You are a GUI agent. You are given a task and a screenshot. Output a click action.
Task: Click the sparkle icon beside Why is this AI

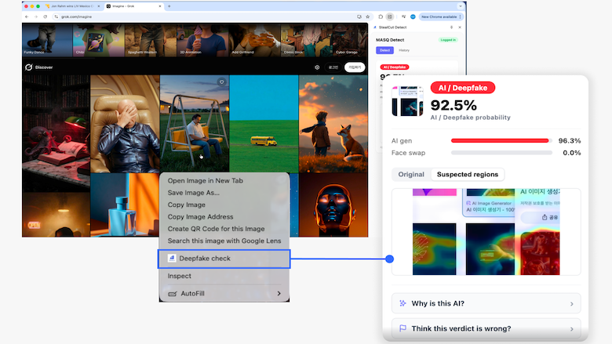coord(403,303)
